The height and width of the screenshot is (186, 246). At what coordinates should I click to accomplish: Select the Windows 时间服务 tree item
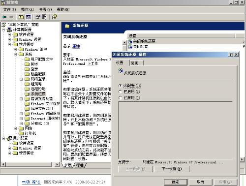(45, 114)
